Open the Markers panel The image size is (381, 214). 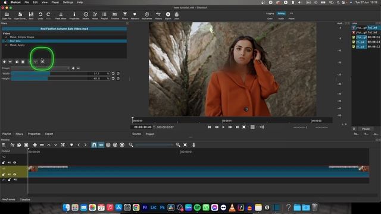(135, 16)
